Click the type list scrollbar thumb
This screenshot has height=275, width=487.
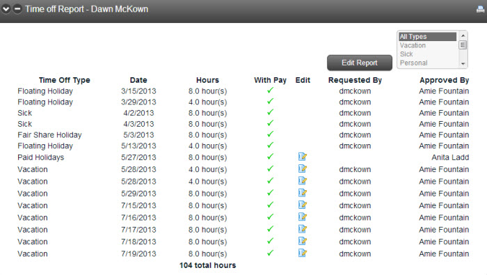463,45
